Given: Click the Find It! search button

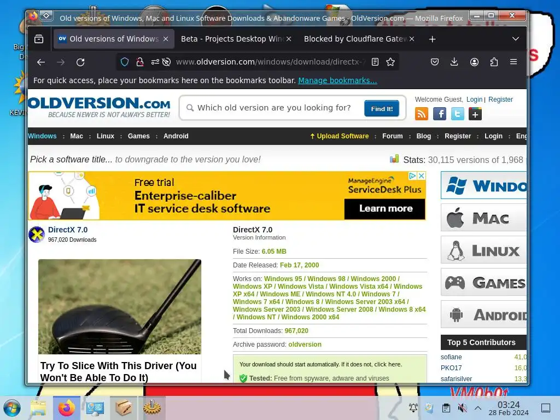Looking at the screenshot, I should click(x=382, y=109).
